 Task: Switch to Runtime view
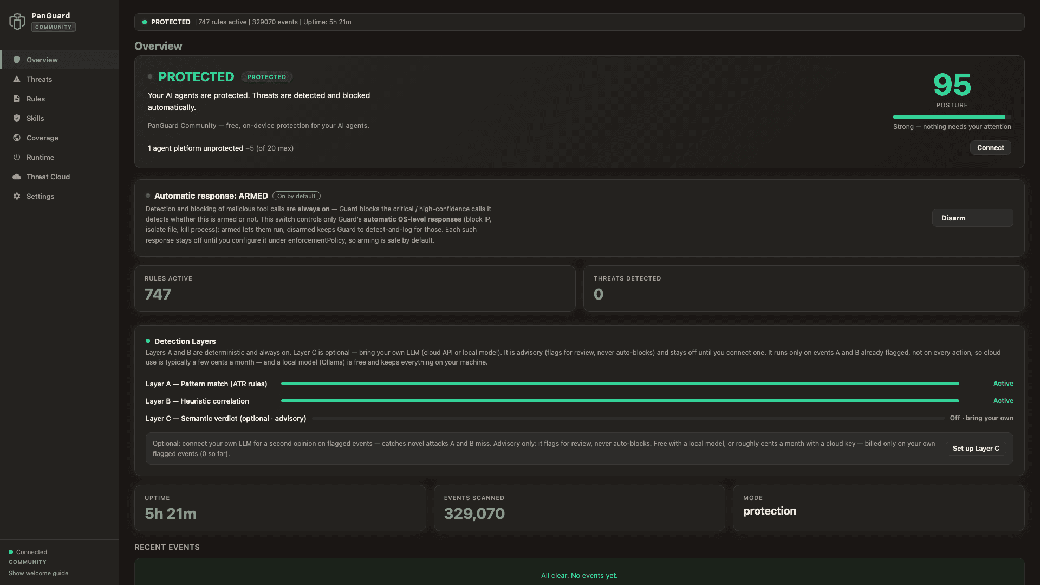(x=60, y=157)
